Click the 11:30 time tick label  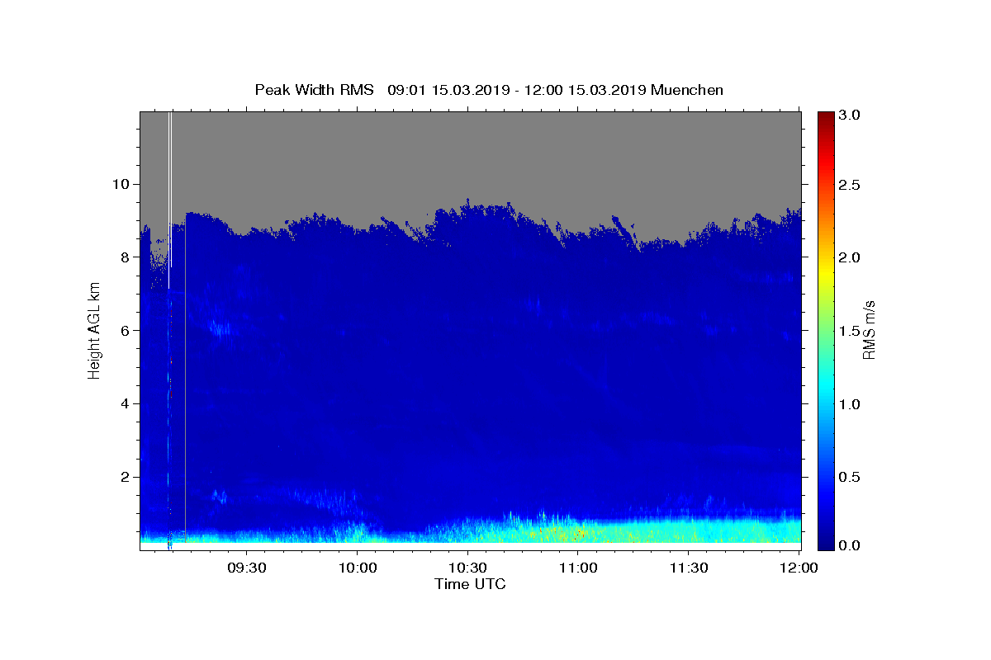[x=688, y=568]
